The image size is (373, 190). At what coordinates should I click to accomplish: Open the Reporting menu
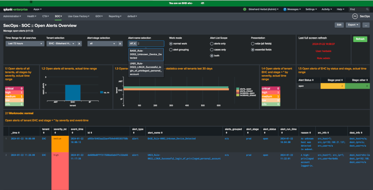tap(116, 16)
